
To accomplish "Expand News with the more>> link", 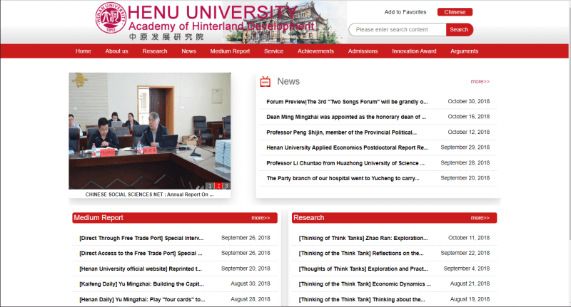I will (480, 82).
